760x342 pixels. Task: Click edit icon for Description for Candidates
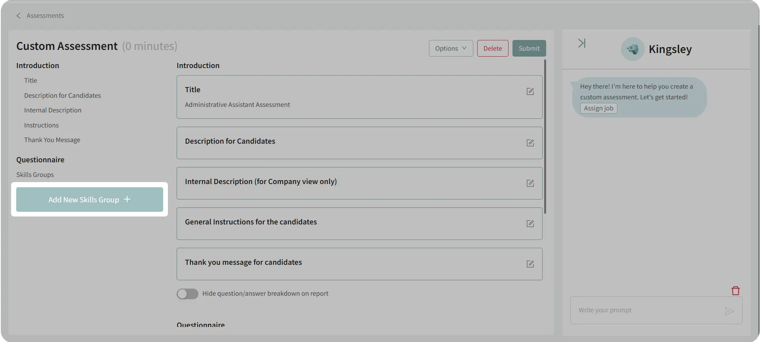(530, 143)
